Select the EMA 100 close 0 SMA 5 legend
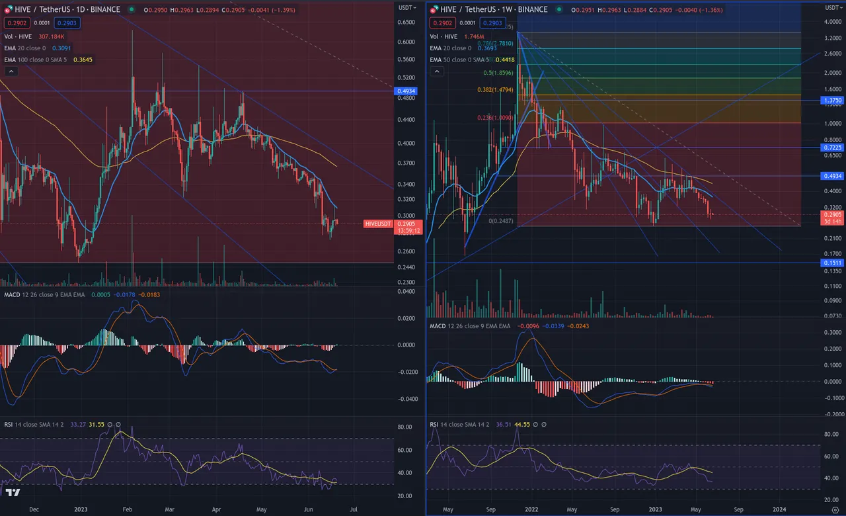 coord(36,60)
